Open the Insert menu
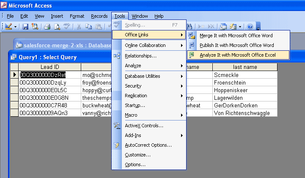 (57, 16)
